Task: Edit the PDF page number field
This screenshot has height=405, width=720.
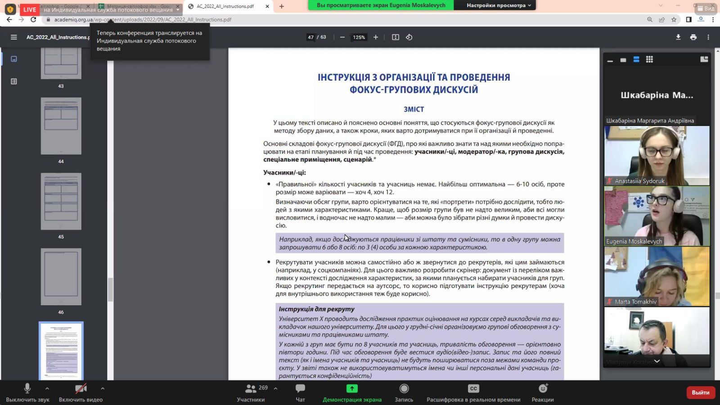Action: tap(310, 37)
